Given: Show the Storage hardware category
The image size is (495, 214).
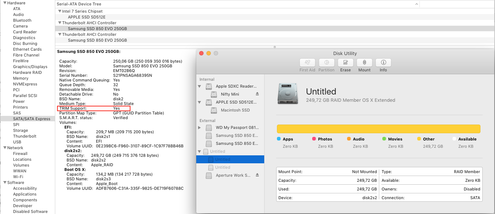Looking at the screenshot, I should click(20, 130).
